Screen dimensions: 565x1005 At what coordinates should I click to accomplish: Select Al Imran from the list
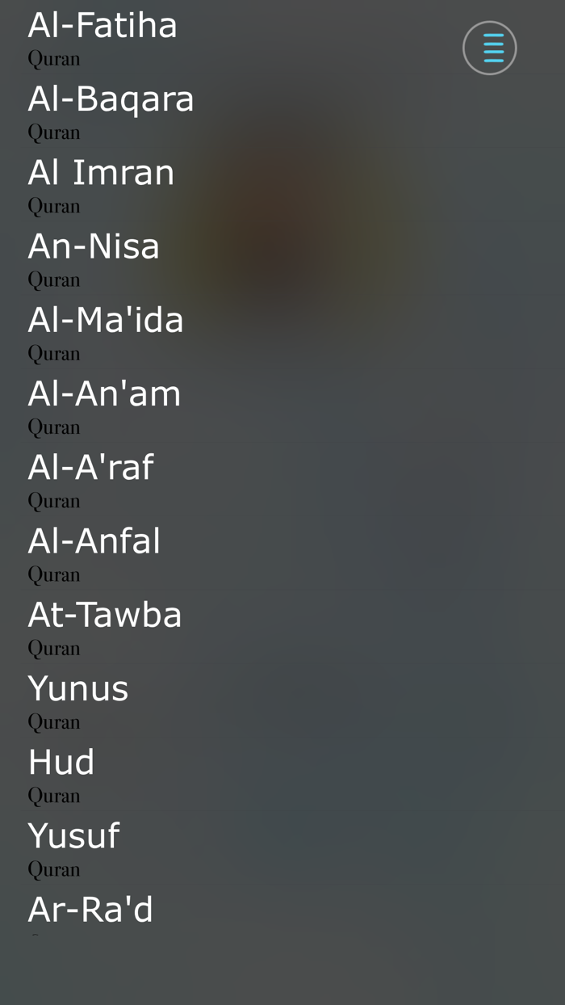coord(101,172)
